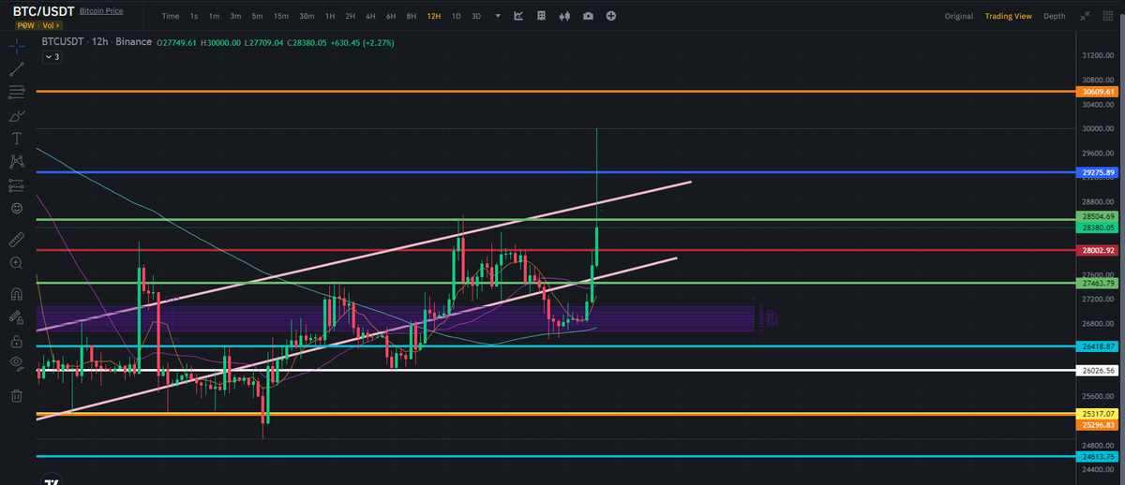Select the 1m interval

tap(215, 16)
